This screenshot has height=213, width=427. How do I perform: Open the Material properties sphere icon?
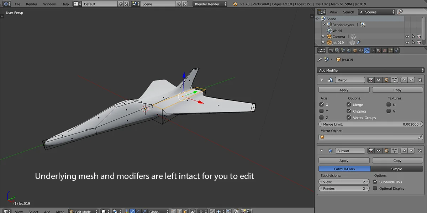tap(378, 50)
